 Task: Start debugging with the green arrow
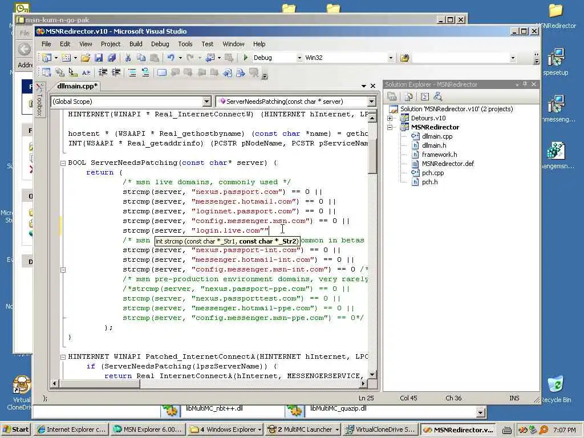[245, 58]
